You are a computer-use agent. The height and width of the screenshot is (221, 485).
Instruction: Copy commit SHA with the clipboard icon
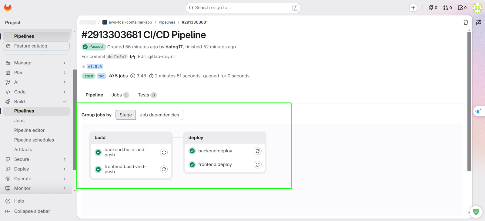(x=132, y=57)
